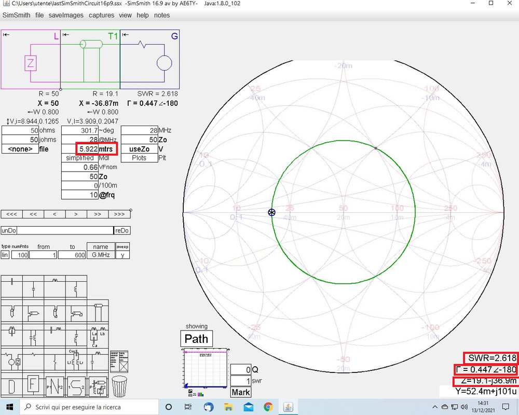Select the shunt resistor component

pyautogui.click(x=54, y=359)
